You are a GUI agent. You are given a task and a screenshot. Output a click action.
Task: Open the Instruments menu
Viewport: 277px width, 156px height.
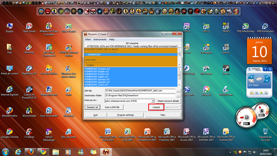click(100, 39)
